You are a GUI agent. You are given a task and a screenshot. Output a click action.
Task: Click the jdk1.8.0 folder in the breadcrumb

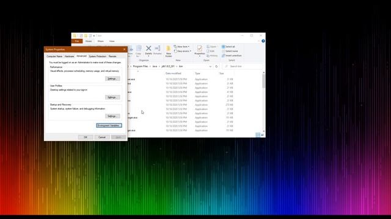168,66
